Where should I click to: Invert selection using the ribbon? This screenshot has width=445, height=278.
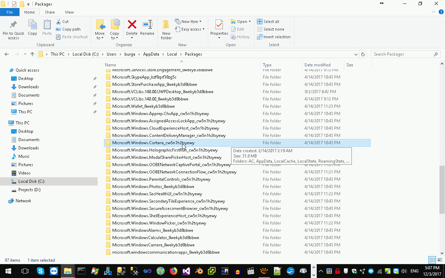(274, 37)
